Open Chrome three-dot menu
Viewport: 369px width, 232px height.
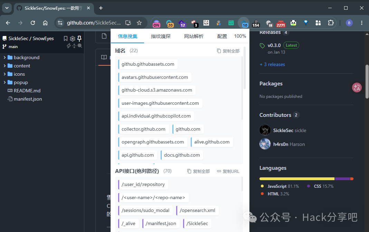362,23
